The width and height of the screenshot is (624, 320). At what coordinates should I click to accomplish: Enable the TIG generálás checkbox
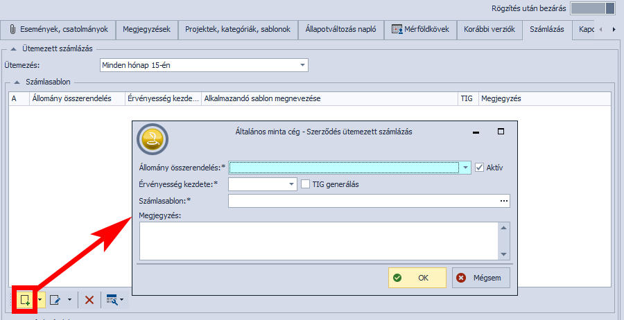(x=306, y=184)
